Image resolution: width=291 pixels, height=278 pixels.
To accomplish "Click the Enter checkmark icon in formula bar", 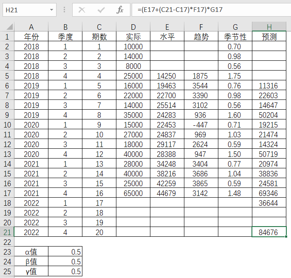I will [x=101, y=9].
